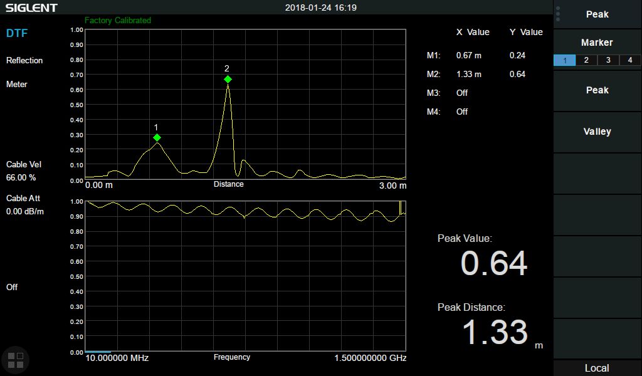
Task: Open the four-square grid menu icon
Action: (16, 360)
